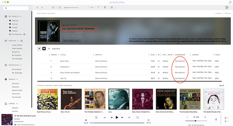Collapse the Podcasts section
Screen dimensions: 233x126
[x=21, y=65]
